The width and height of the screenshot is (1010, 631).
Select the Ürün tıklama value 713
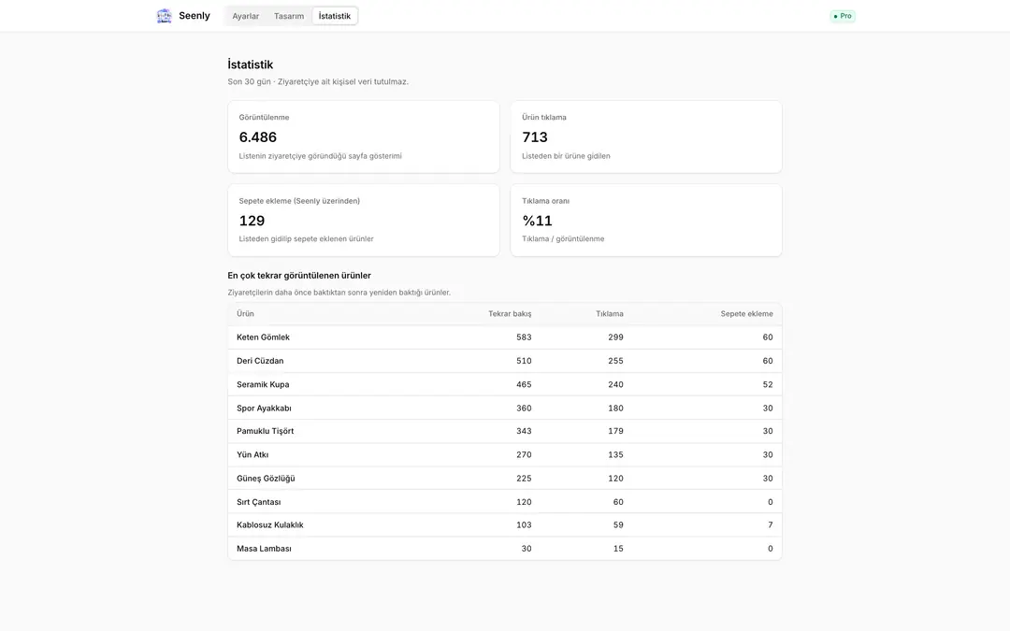coord(535,137)
